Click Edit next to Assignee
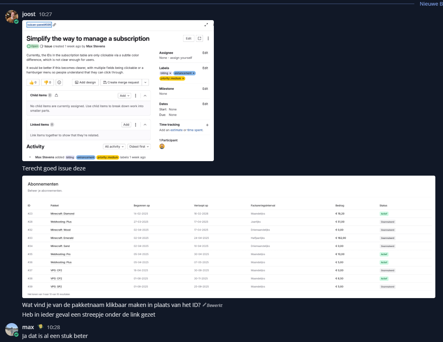 pos(205,53)
